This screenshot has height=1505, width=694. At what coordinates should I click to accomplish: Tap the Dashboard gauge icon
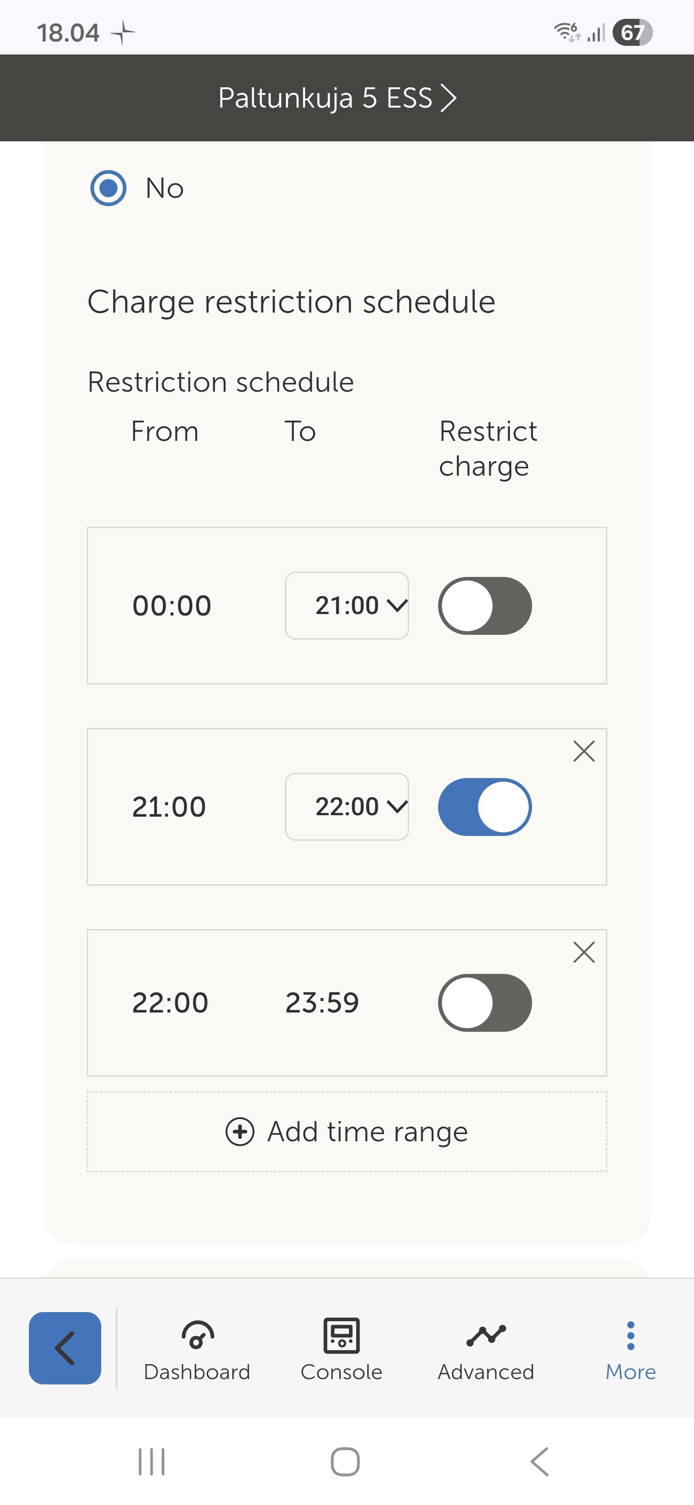(197, 1335)
